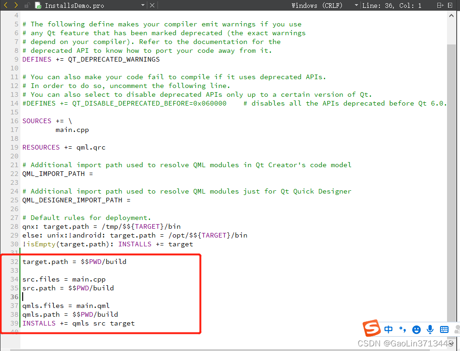460x351 pixels.
Task: Toggle full-width punctuation mode
Action: click(x=402, y=329)
